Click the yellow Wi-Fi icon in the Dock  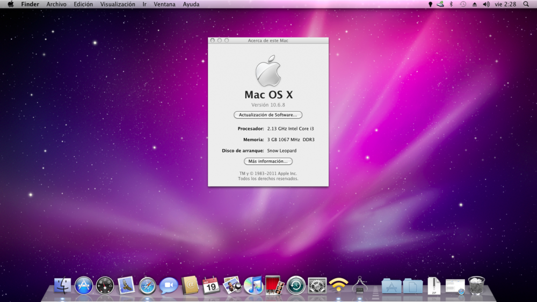(338, 285)
